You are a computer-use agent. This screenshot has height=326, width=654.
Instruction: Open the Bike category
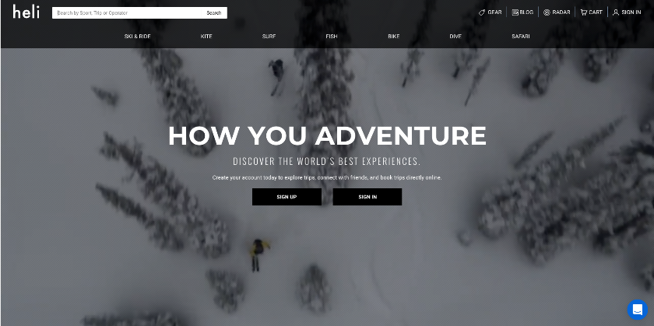[x=394, y=37]
